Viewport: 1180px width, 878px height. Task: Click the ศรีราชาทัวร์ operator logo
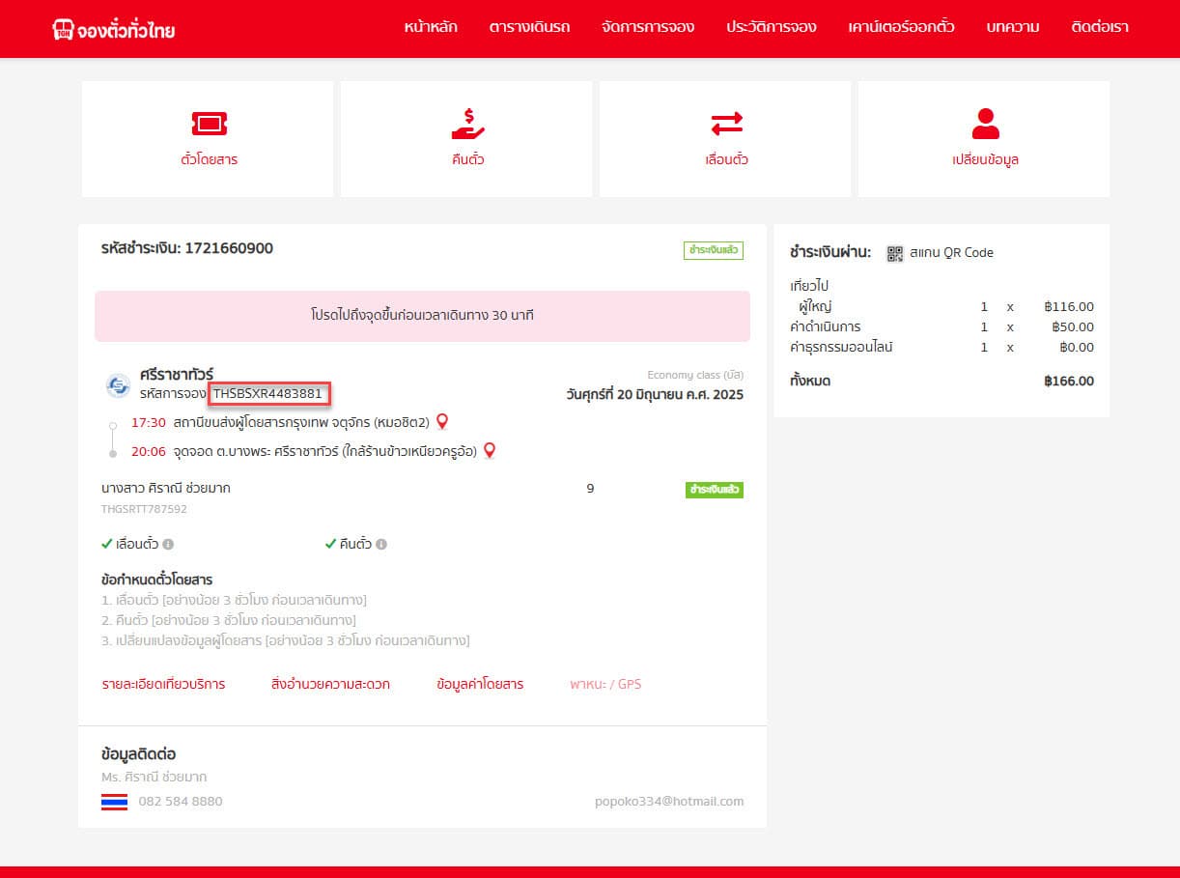tap(118, 385)
